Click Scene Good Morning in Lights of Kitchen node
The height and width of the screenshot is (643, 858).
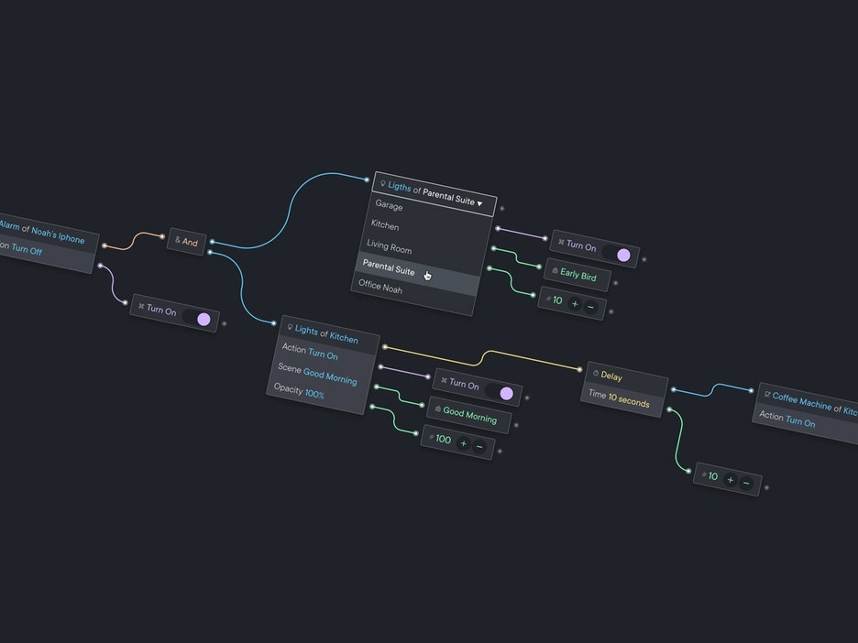tap(317, 375)
